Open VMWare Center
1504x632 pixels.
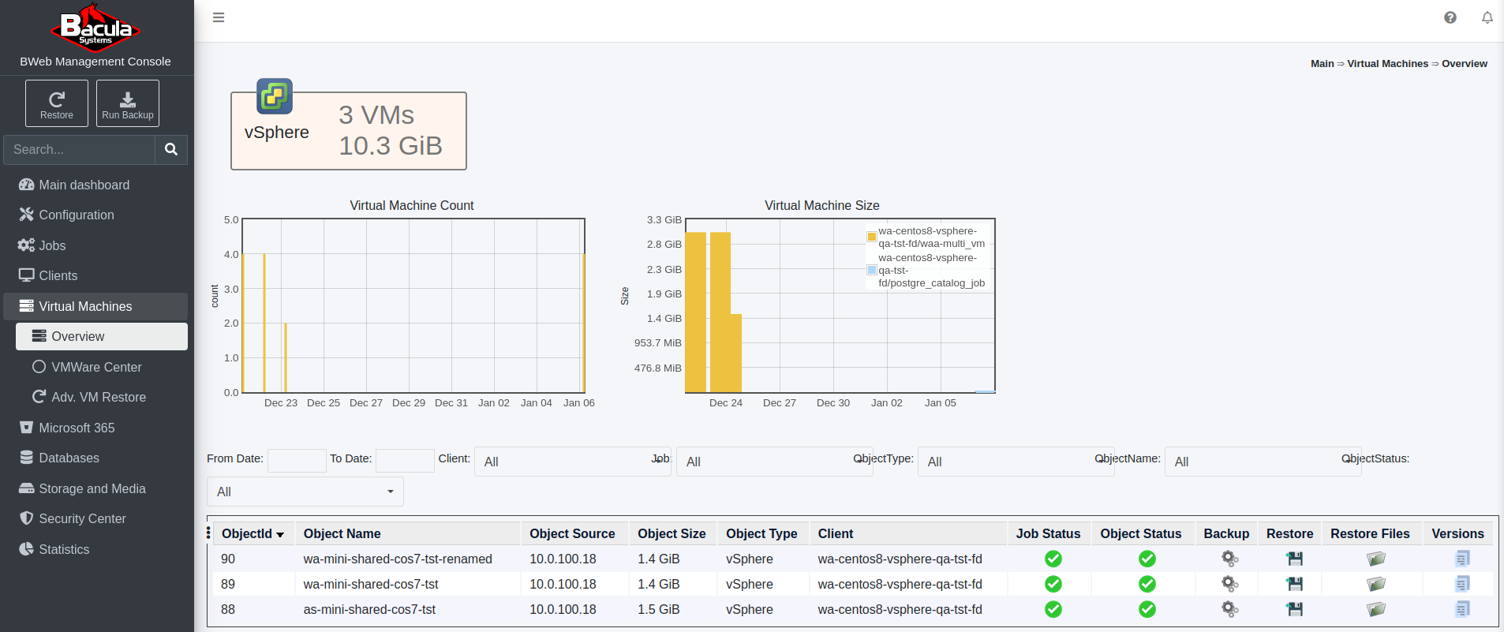point(102,367)
